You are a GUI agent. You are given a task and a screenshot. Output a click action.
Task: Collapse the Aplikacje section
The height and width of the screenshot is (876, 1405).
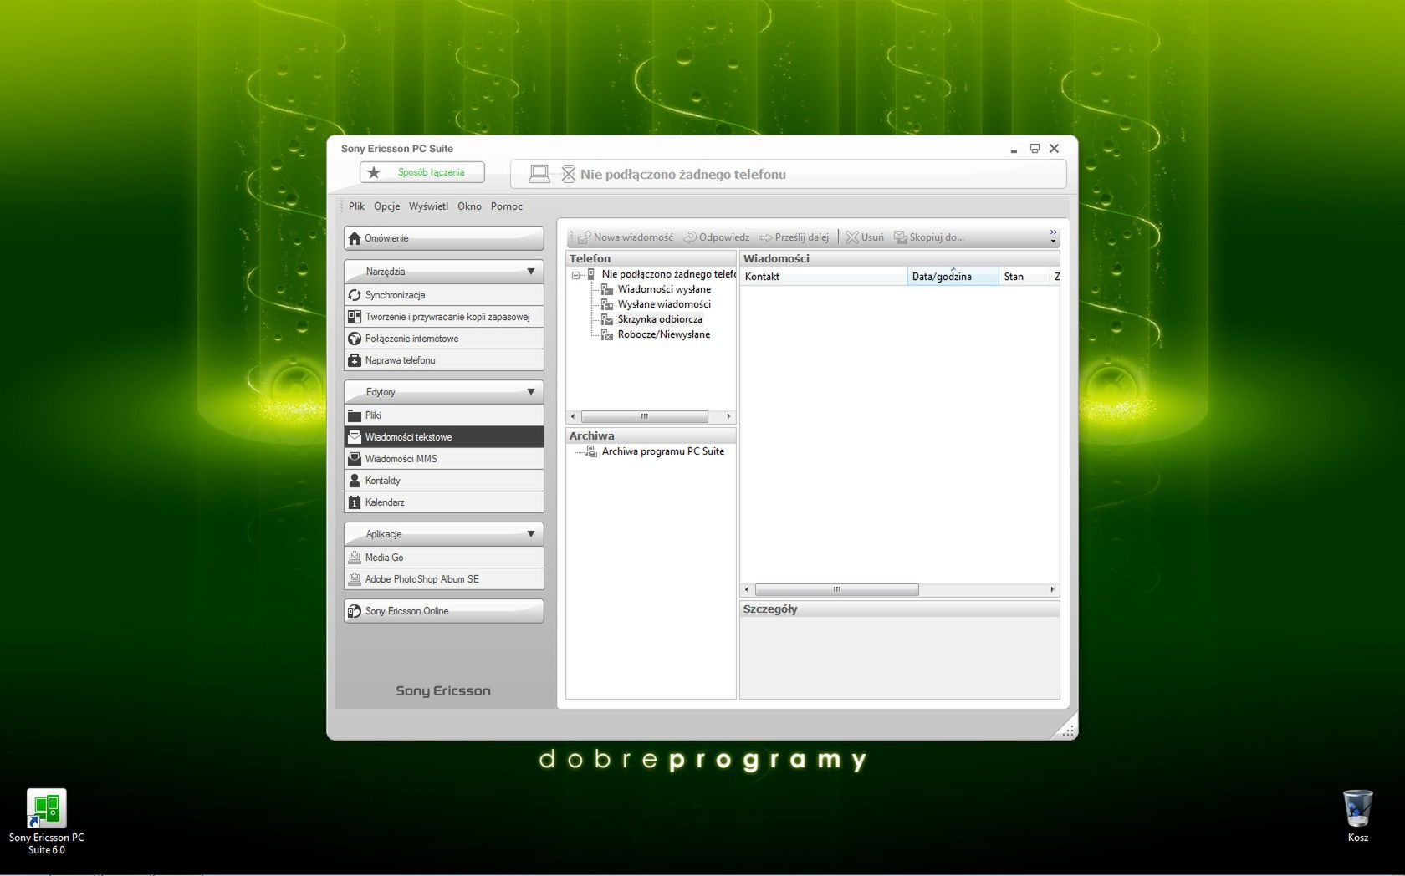coord(530,534)
